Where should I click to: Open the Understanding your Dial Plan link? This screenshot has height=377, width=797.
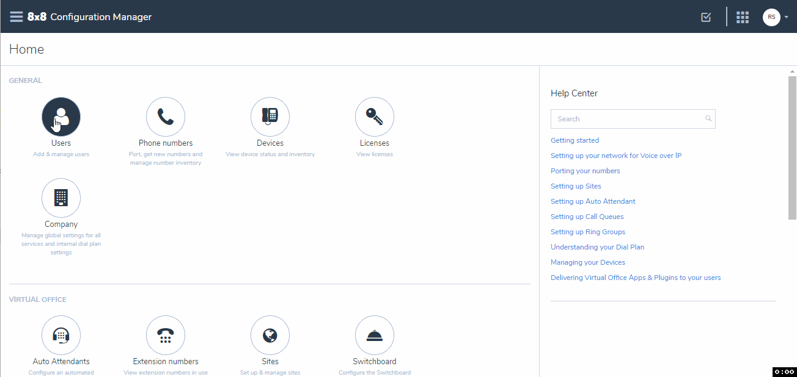(x=597, y=247)
